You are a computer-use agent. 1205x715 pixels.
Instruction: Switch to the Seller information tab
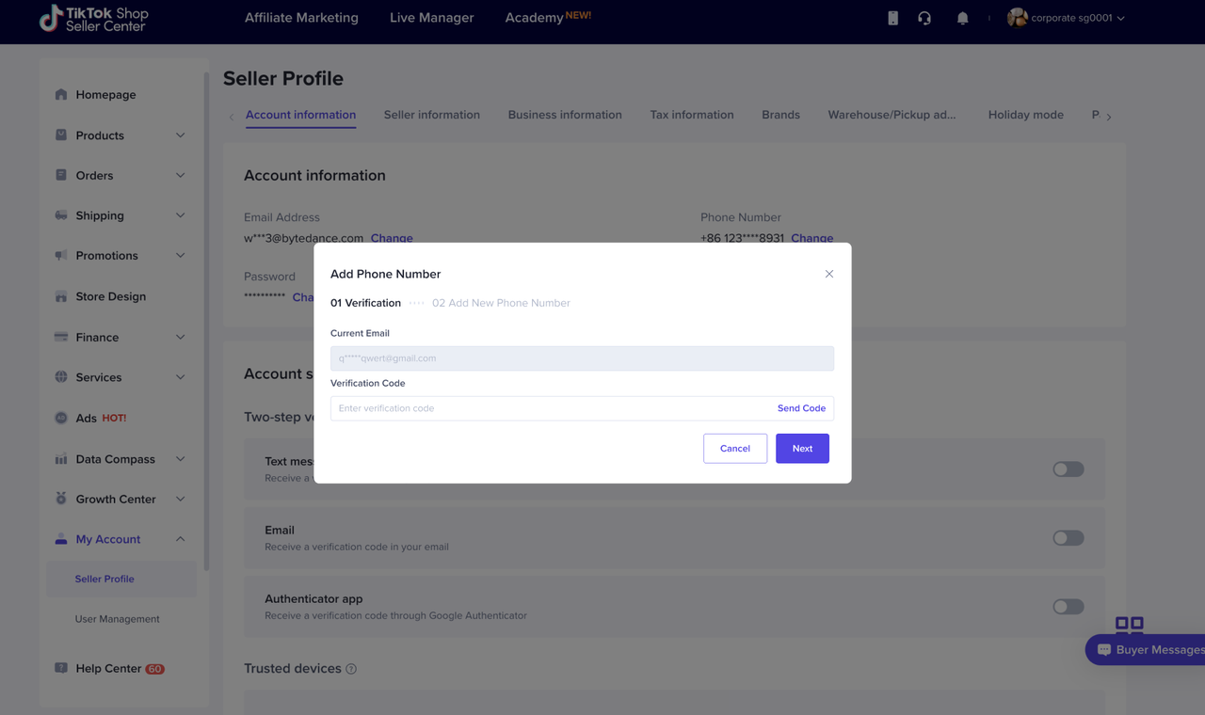(x=431, y=115)
